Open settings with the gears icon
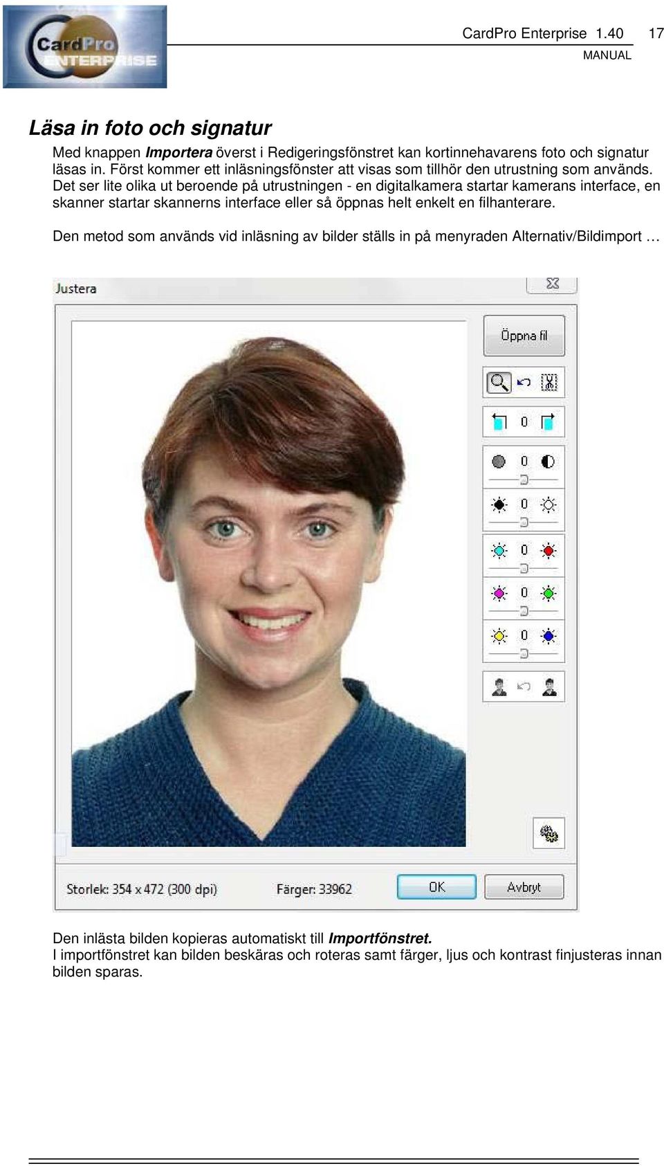Viewport: 664px width, 1166px height. [x=549, y=833]
